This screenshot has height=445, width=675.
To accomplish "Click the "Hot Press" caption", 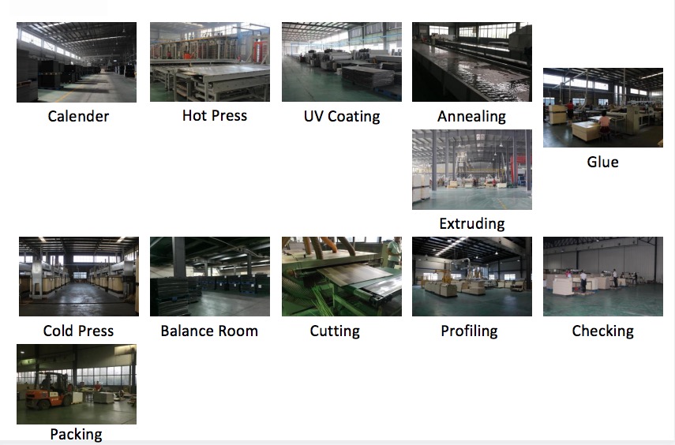I will click(x=215, y=116).
